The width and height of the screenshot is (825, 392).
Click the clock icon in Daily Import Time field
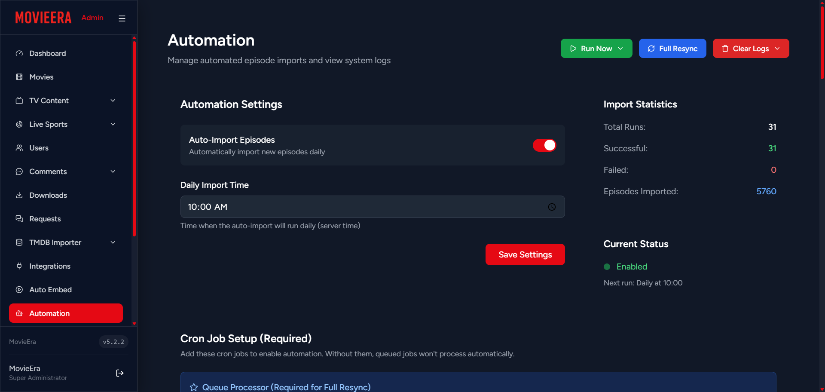click(x=552, y=207)
